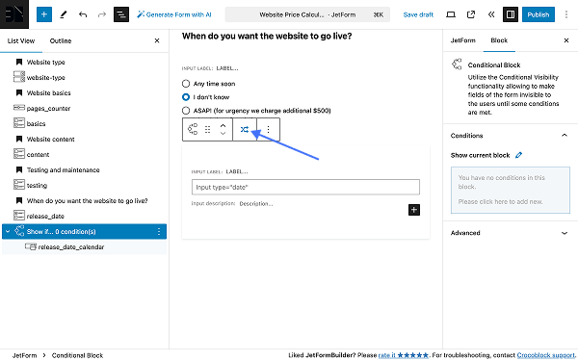Move block down with the down chevron
The image size is (578, 361).
click(223, 134)
